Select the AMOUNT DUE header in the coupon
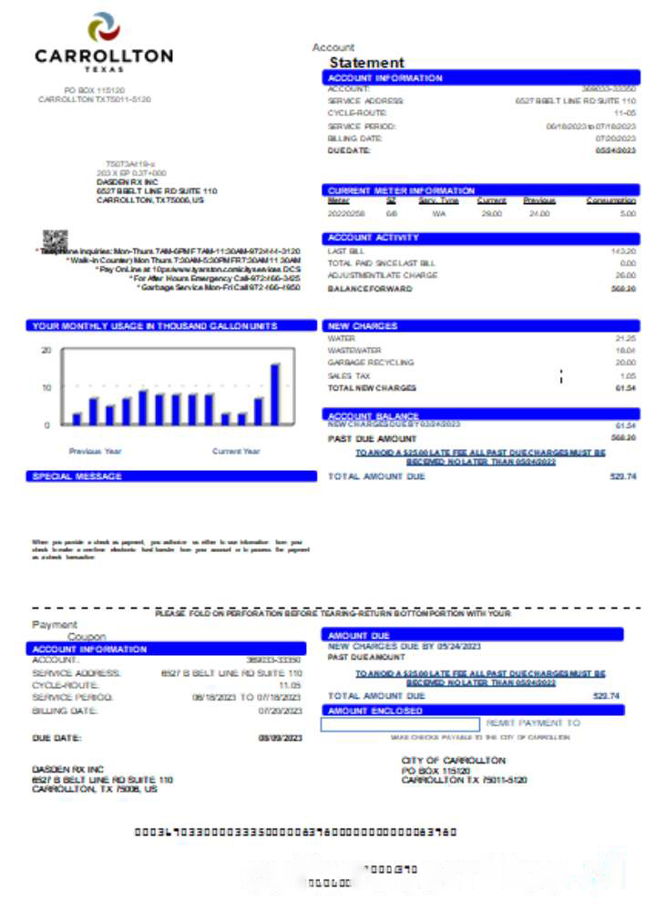This screenshot has height=911, width=656. 472,635
